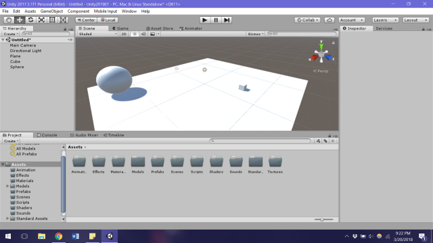The image size is (433, 243).
Task: Open the Layers dropdown
Action: click(x=385, y=20)
